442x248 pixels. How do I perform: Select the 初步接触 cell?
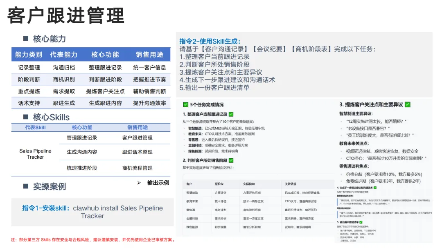tap(221, 227)
